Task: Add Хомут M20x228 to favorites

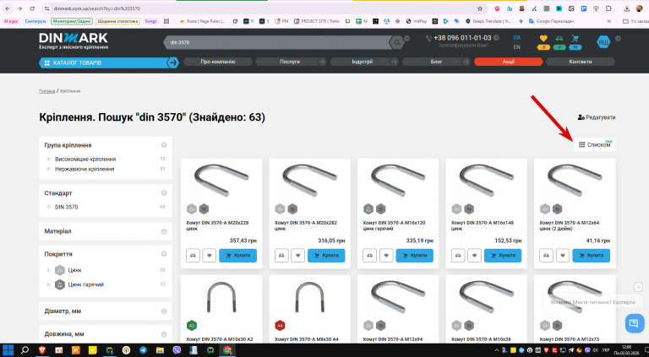Action: tap(210, 256)
